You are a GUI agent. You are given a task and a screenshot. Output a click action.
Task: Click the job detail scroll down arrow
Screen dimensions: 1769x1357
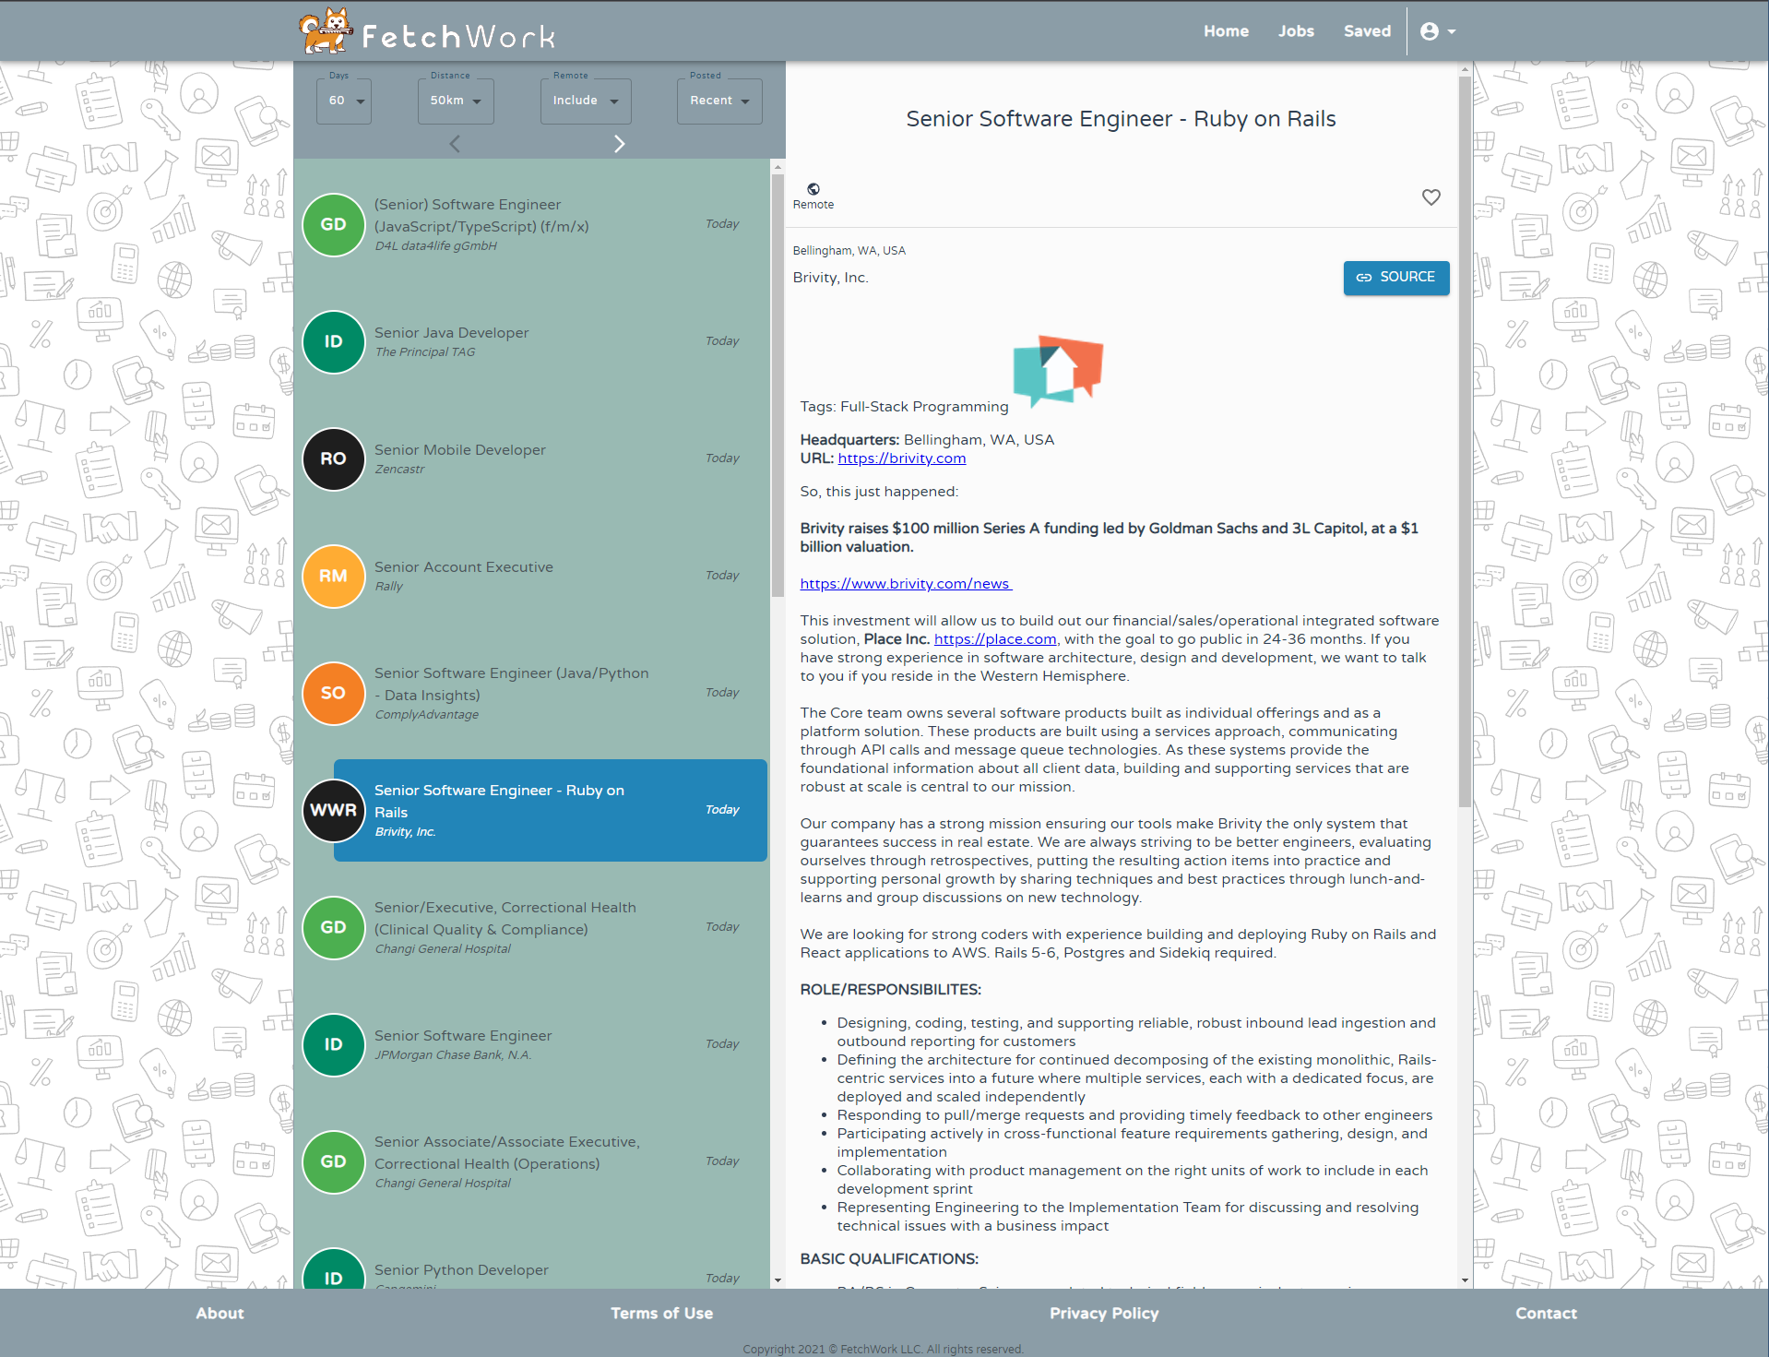point(1465,1280)
